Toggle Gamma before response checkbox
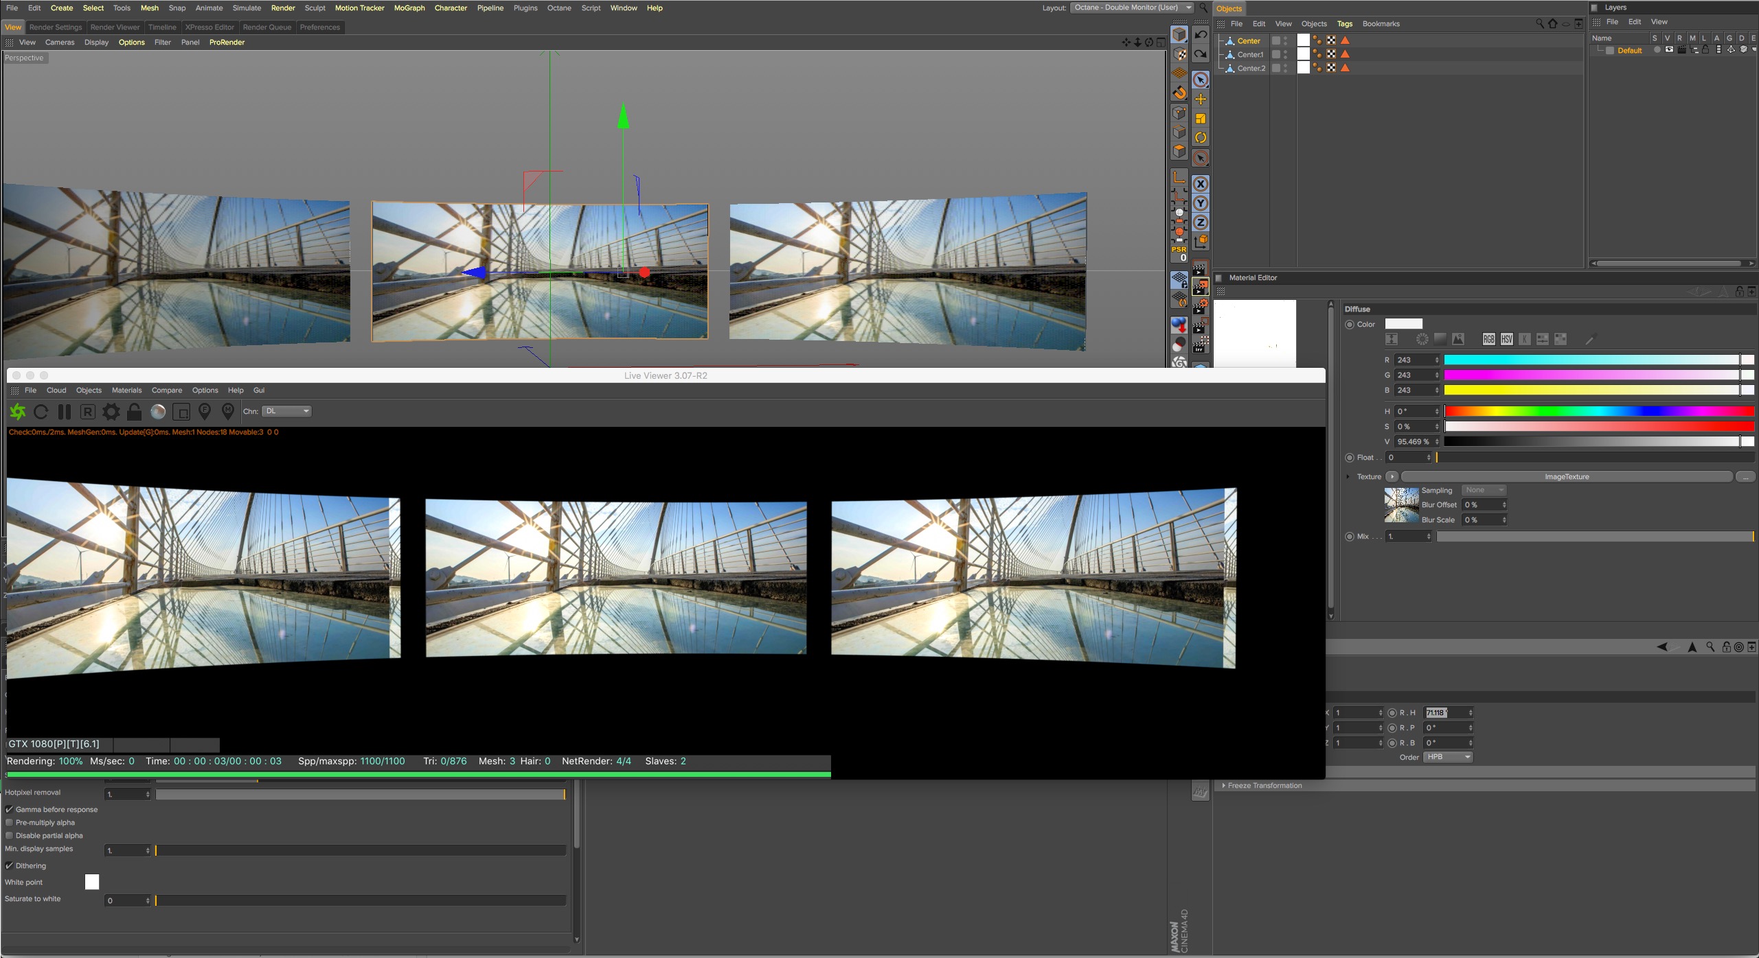The width and height of the screenshot is (1759, 958). pos(10,809)
